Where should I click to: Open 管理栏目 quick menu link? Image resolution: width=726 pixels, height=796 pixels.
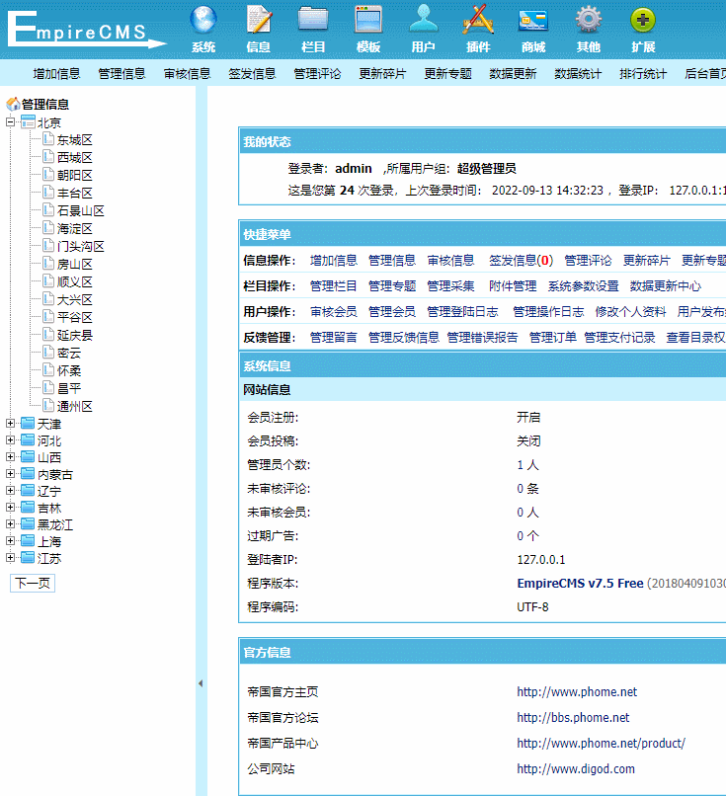334,285
